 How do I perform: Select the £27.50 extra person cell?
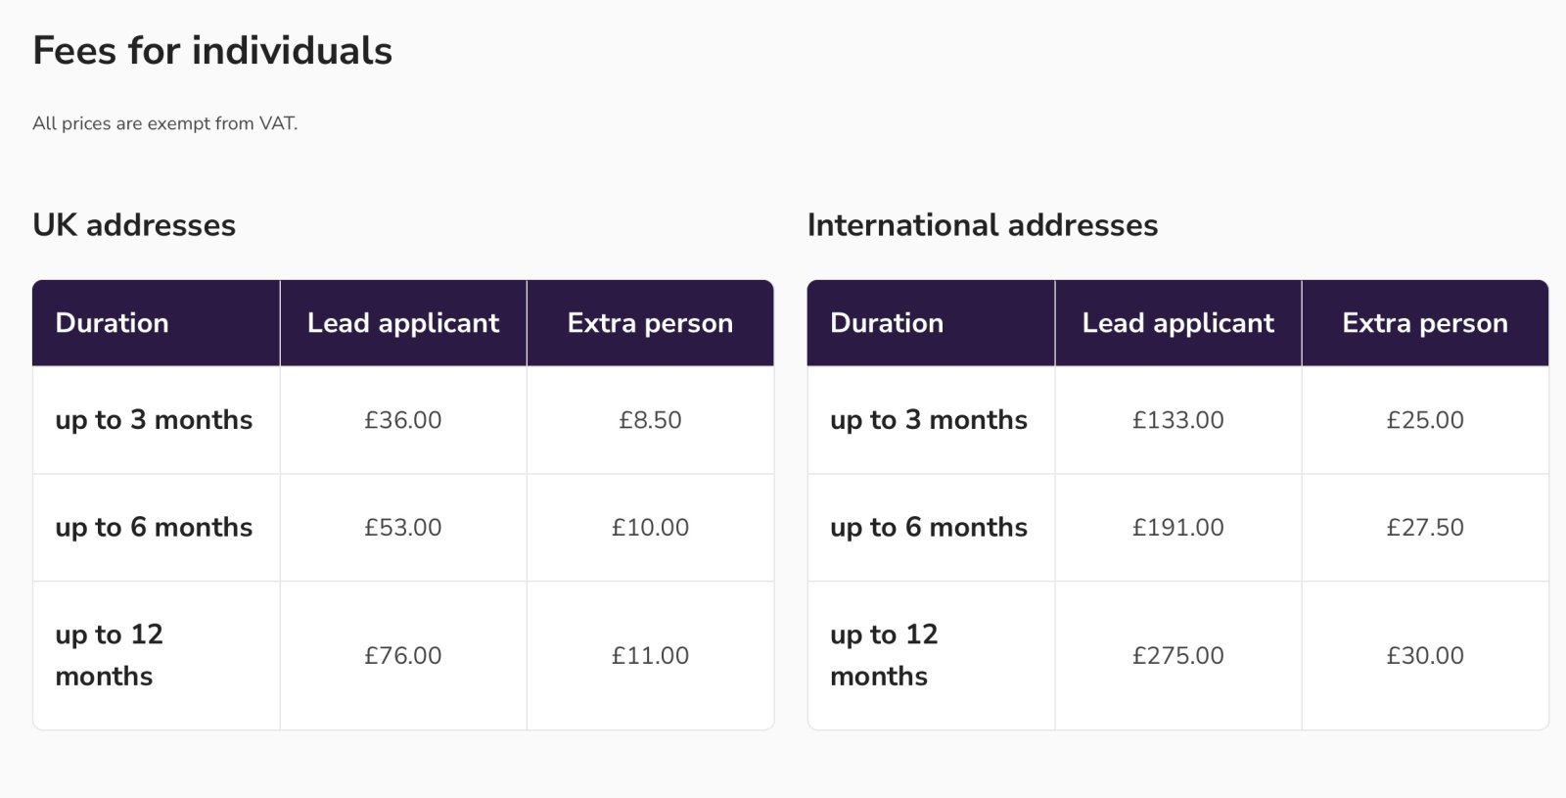point(1425,528)
